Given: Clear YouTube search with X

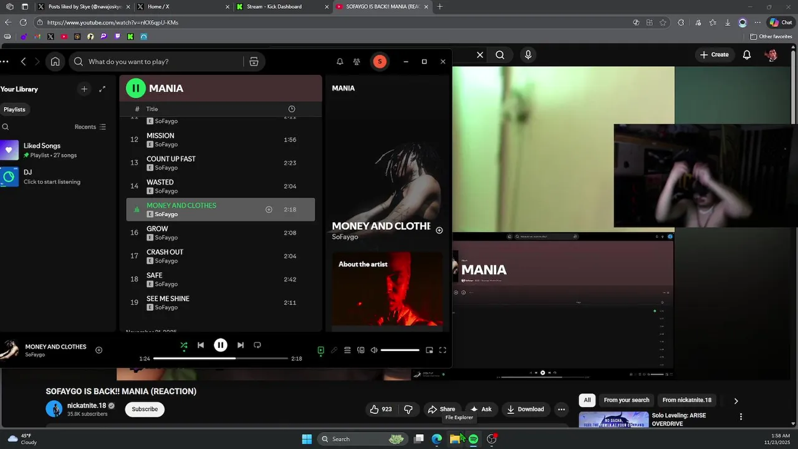Looking at the screenshot, I should (480, 55).
